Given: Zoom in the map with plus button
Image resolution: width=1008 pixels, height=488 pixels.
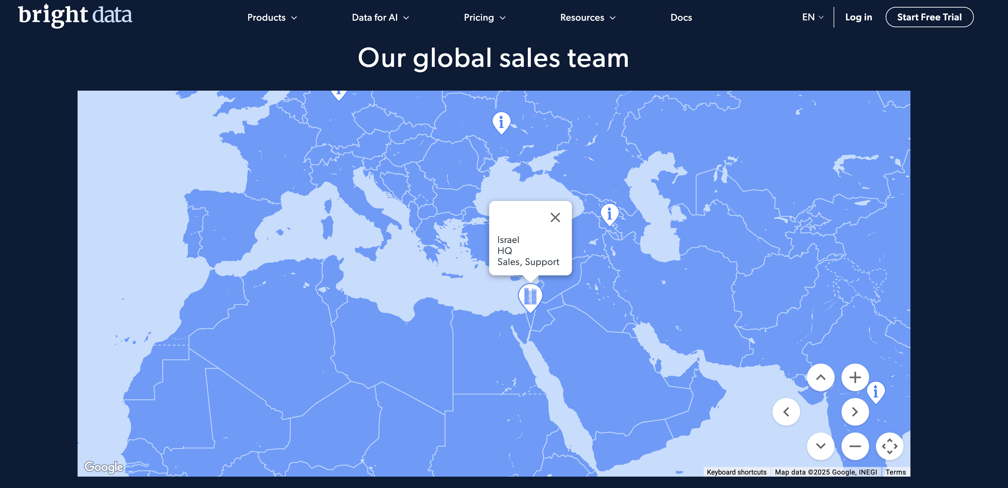Looking at the screenshot, I should 855,377.
